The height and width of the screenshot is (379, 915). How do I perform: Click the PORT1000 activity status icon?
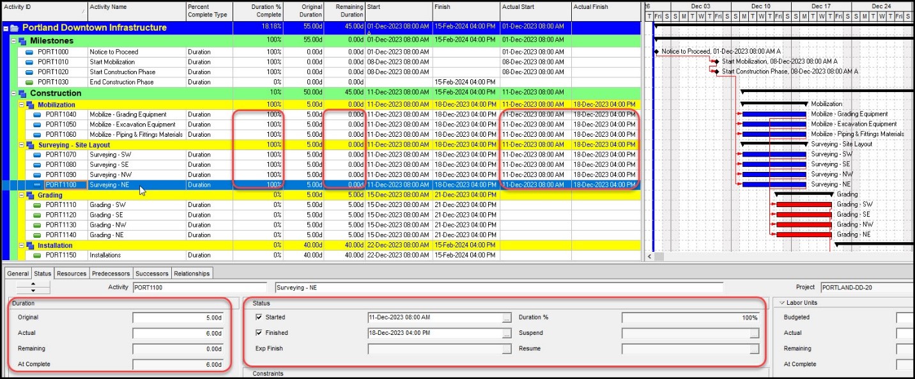coord(29,52)
